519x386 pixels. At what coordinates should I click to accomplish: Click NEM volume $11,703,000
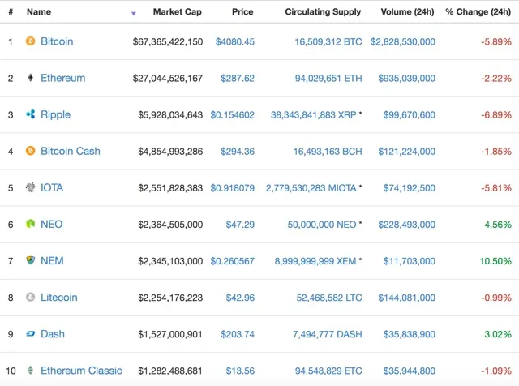(410, 261)
